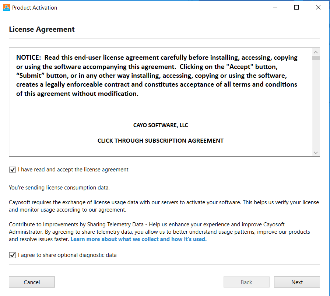Click the 'Product Activation' window title text
The height and width of the screenshot is (296, 330).
point(35,8)
